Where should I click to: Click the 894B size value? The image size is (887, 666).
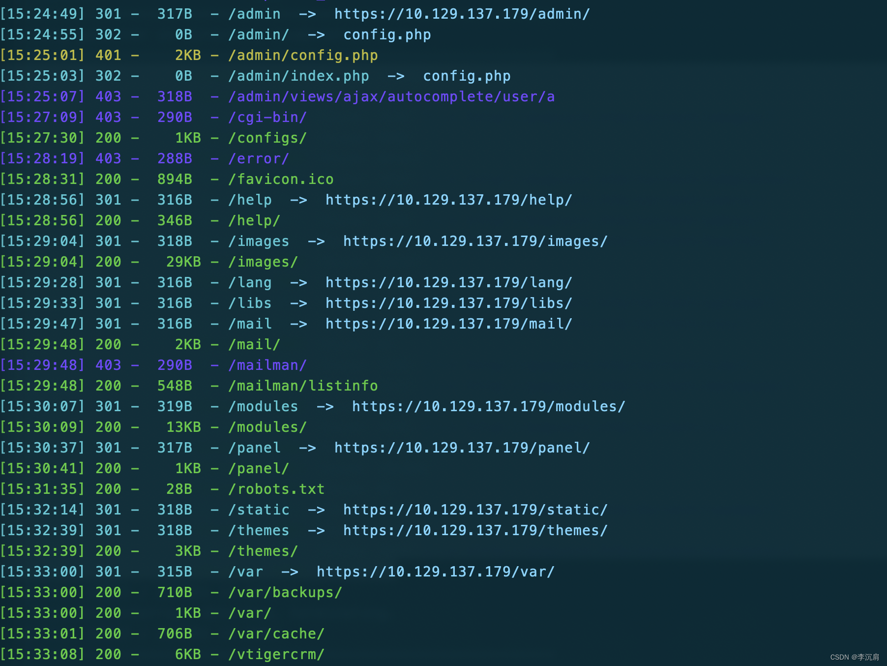click(x=175, y=179)
